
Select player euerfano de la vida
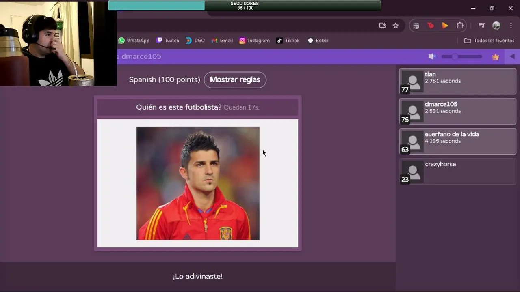click(458, 141)
